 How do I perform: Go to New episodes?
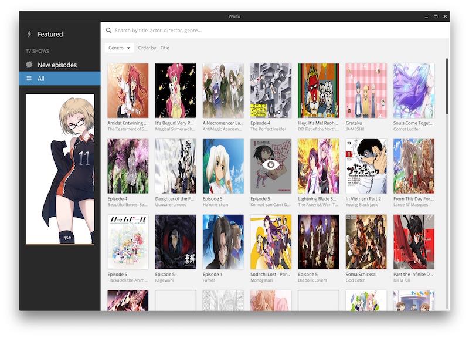click(60, 65)
